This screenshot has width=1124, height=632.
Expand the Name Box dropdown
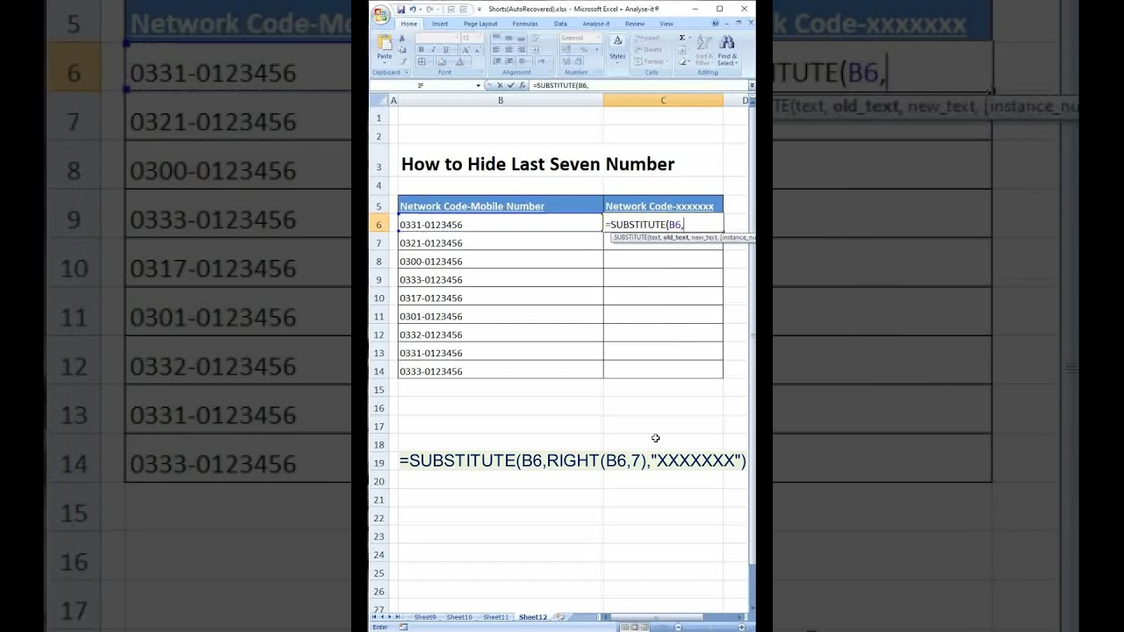(x=479, y=86)
